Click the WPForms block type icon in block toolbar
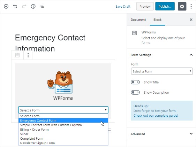Image resolution: width=196 pixels, height=147 pixels. coord(17,55)
